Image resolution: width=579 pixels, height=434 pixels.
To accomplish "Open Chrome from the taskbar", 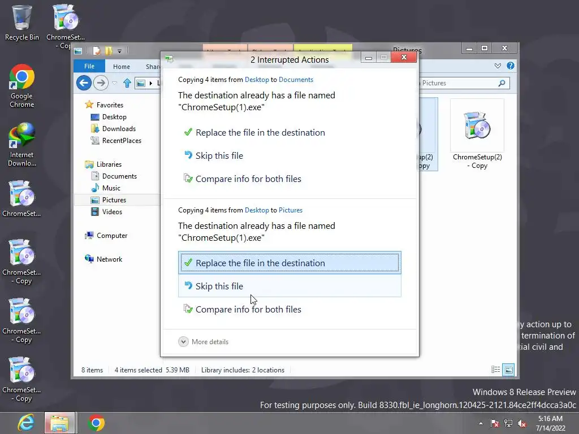I will pos(96,423).
